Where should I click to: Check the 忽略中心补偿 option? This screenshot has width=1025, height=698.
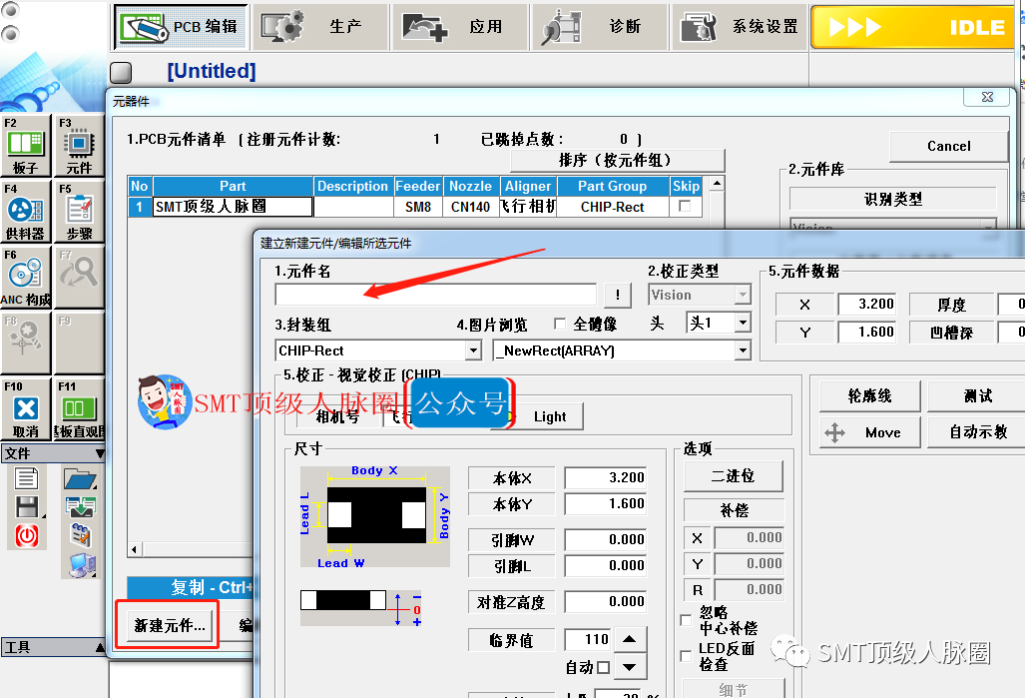[686, 620]
